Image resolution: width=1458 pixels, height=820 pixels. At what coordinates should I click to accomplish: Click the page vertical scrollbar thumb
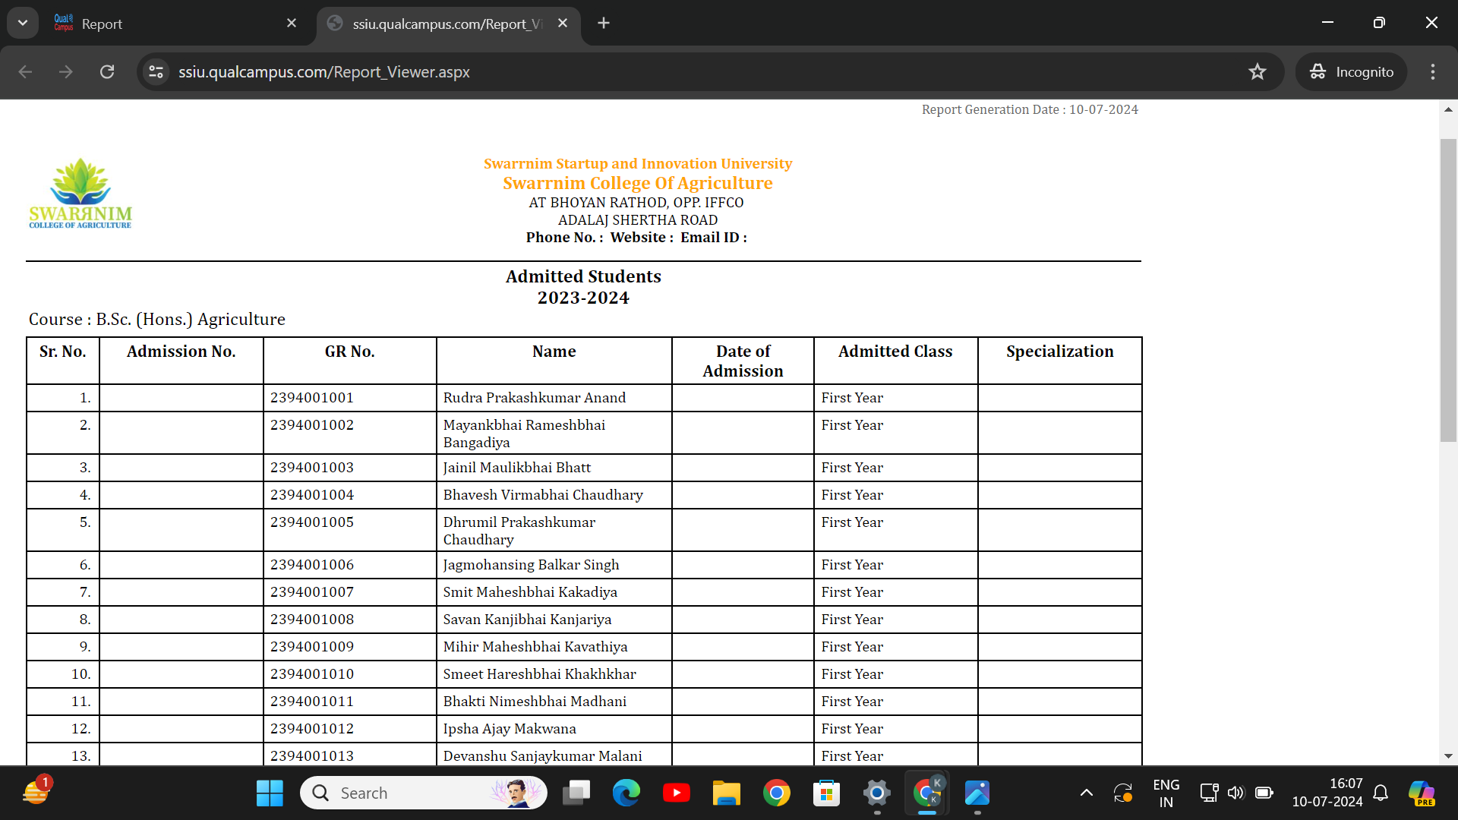click(1448, 289)
